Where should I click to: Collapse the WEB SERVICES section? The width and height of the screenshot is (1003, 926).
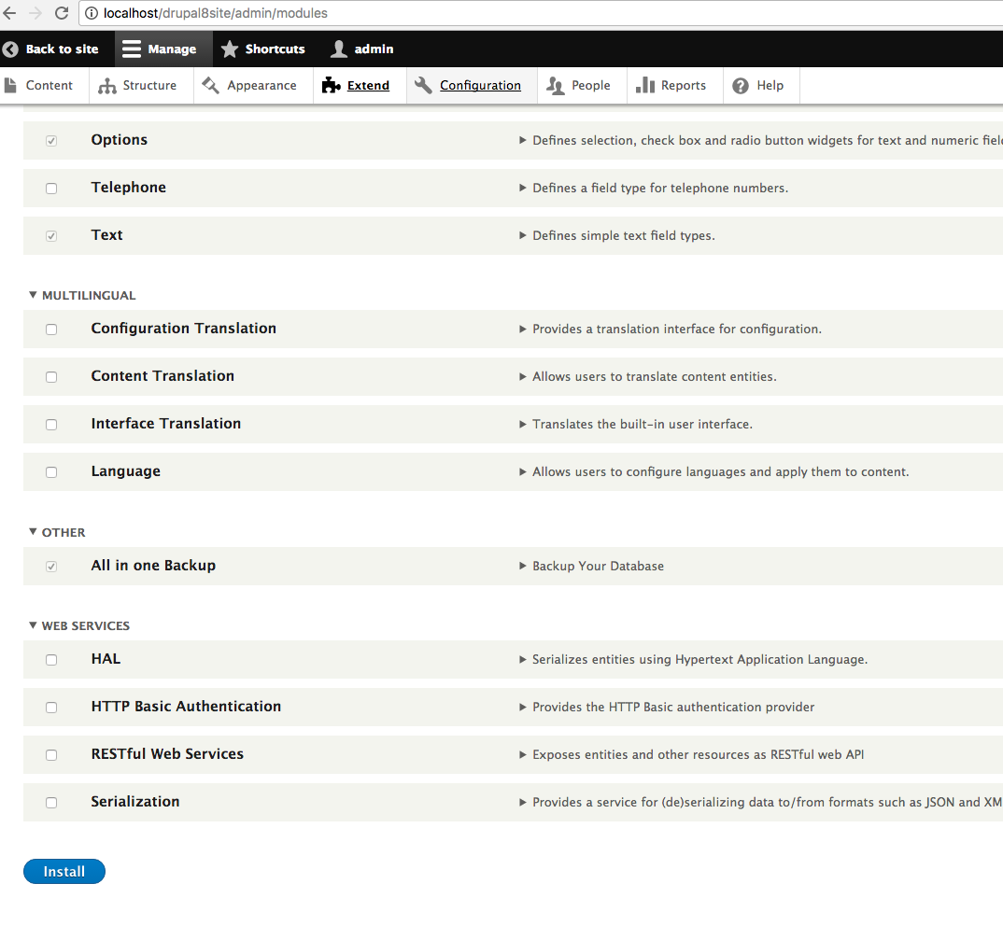point(31,625)
